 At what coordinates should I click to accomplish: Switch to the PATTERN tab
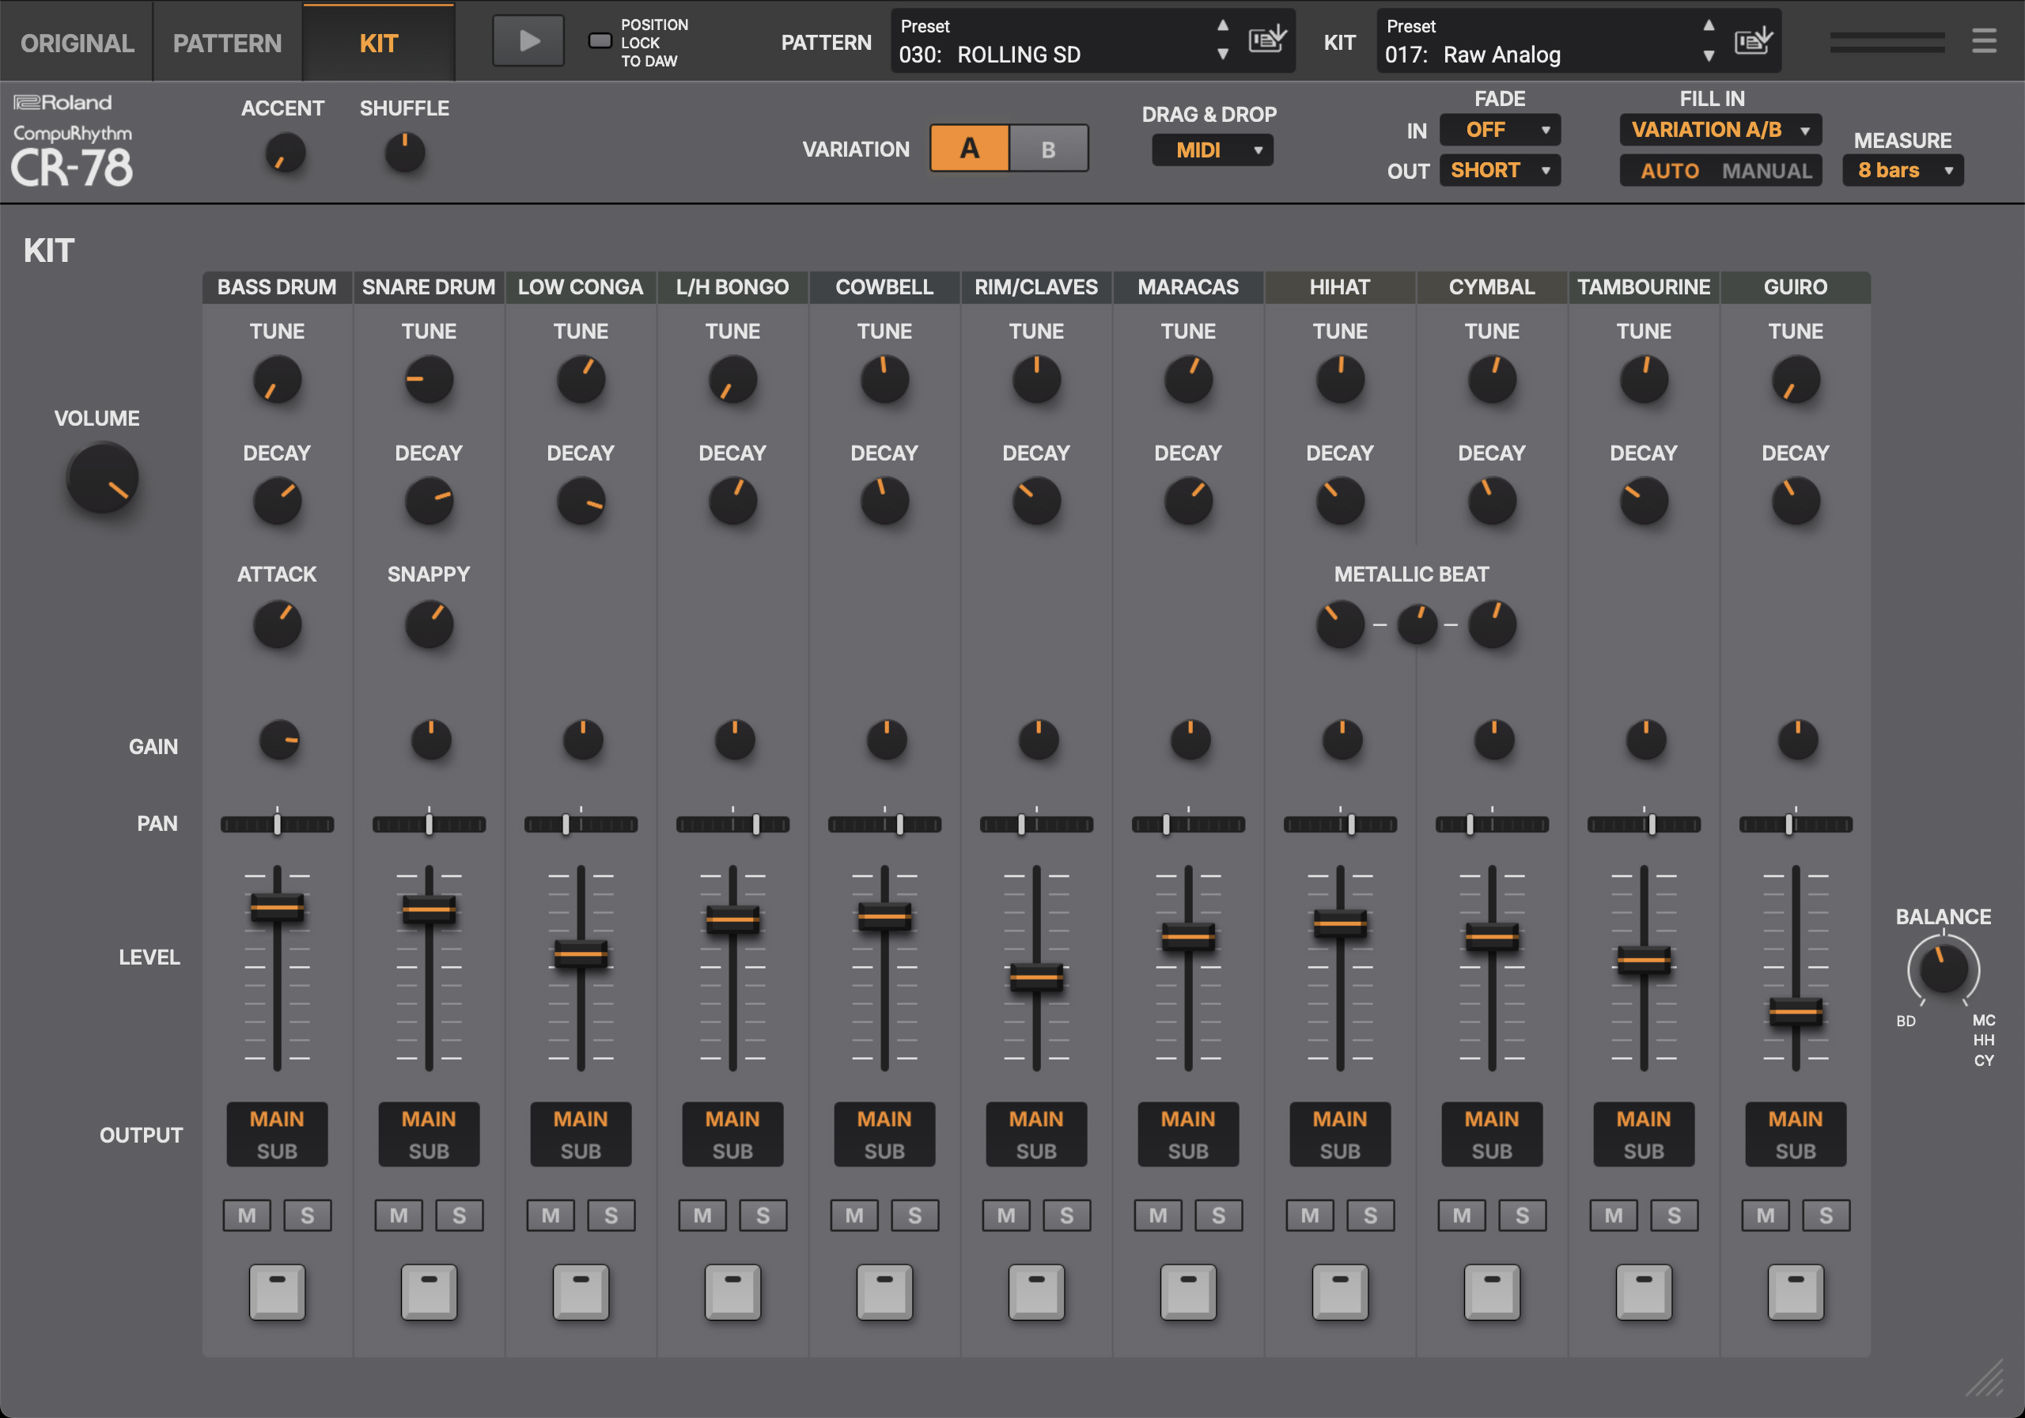(228, 43)
